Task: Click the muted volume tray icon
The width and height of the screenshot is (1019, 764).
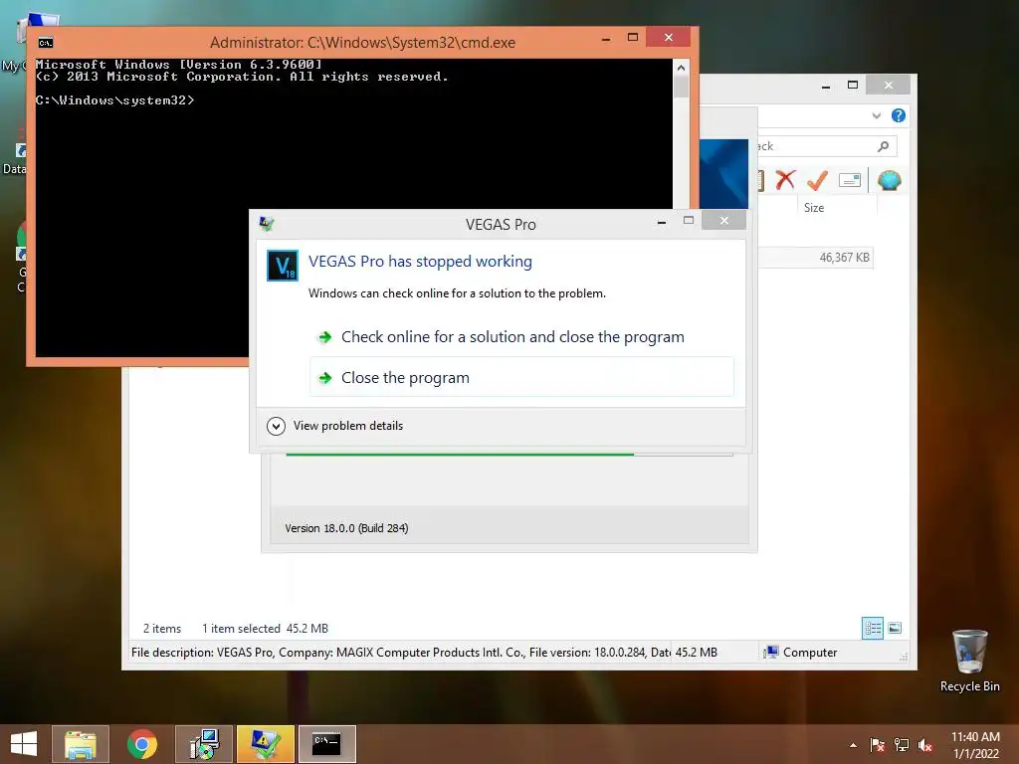Action: [925, 745]
